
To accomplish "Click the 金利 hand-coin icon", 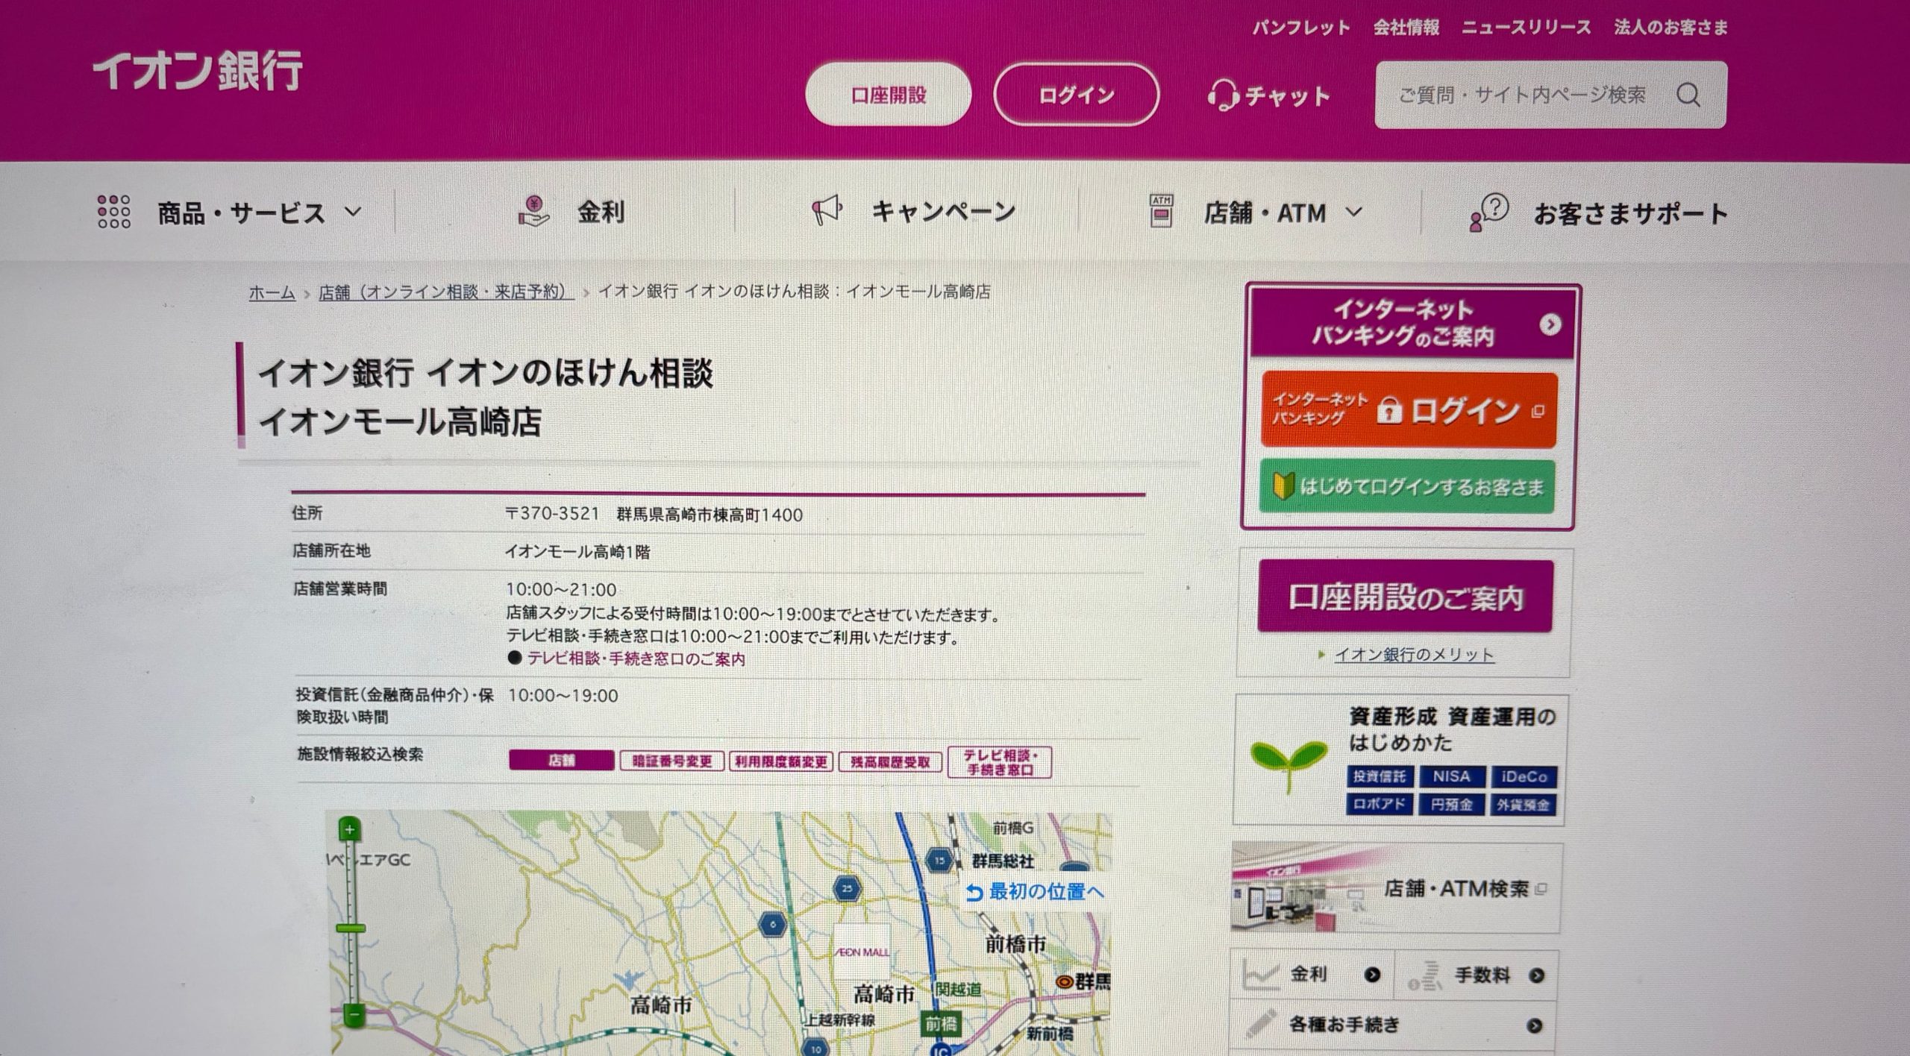I will (x=533, y=212).
